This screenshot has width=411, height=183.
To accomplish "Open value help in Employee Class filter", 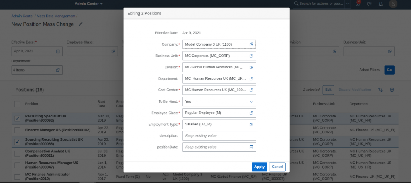I will (113, 51).
